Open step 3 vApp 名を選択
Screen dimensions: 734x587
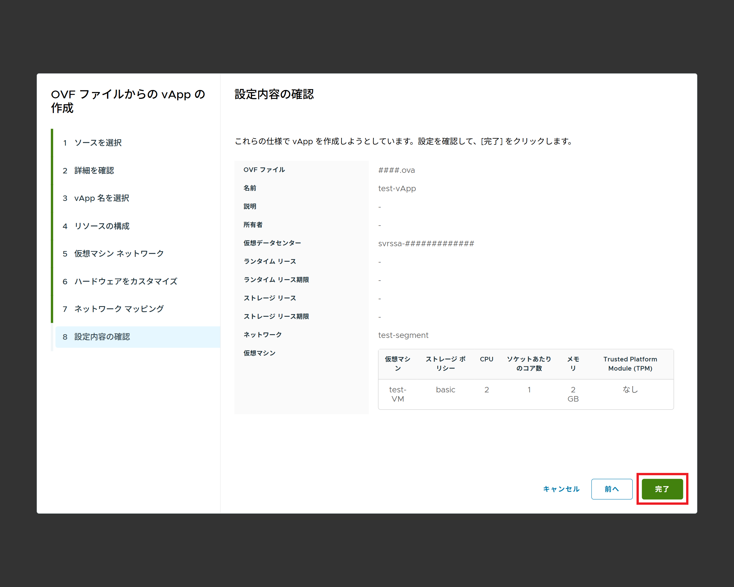pos(101,198)
